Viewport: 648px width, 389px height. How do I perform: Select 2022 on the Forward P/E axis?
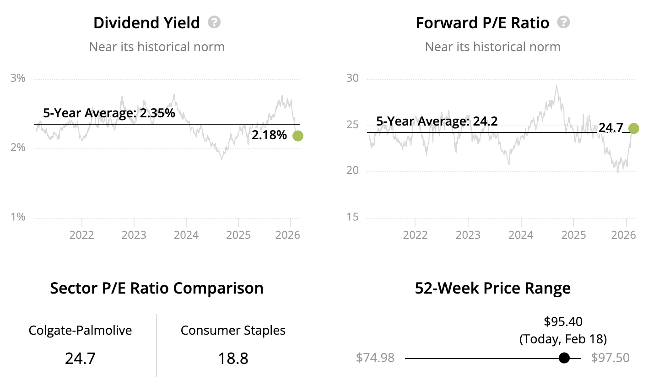click(415, 235)
